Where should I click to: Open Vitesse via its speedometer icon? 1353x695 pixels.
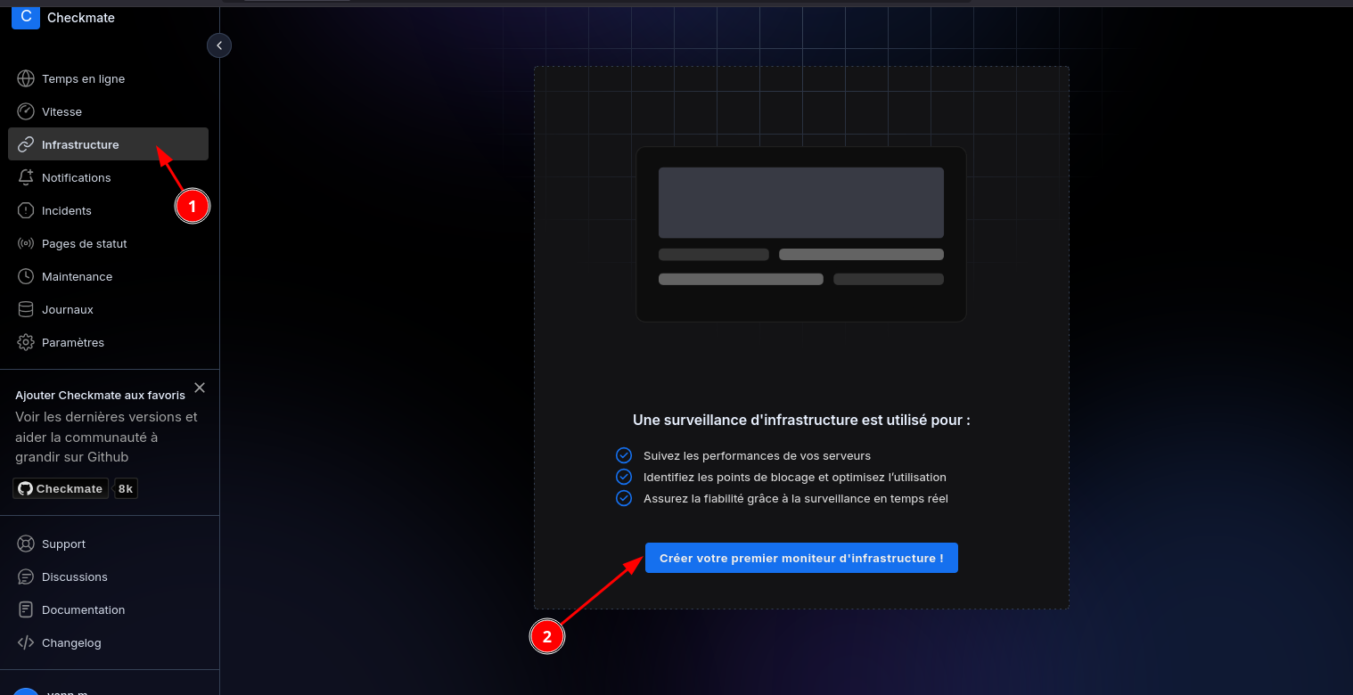click(26, 111)
